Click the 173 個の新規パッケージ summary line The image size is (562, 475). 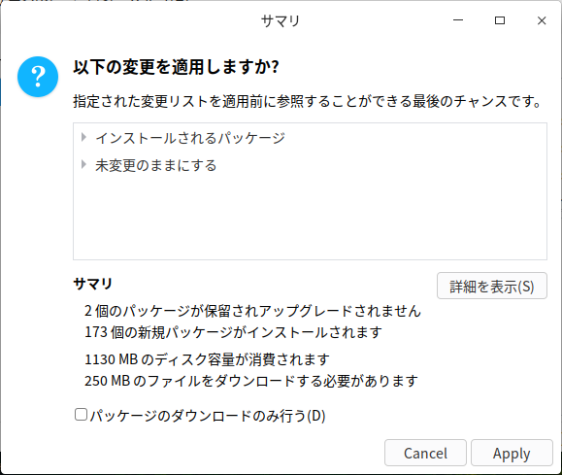(x=233, y=332)
